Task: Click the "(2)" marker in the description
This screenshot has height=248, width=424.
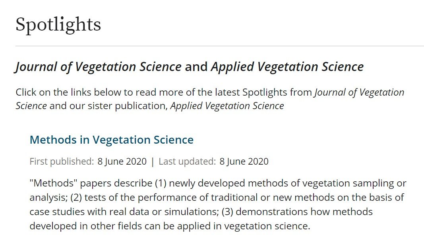Action: (76, 198)
